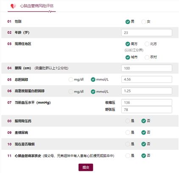Screen dimensions: 179x173
Task: Click the 舒张压 field showing 78
Action: [147, 110]
